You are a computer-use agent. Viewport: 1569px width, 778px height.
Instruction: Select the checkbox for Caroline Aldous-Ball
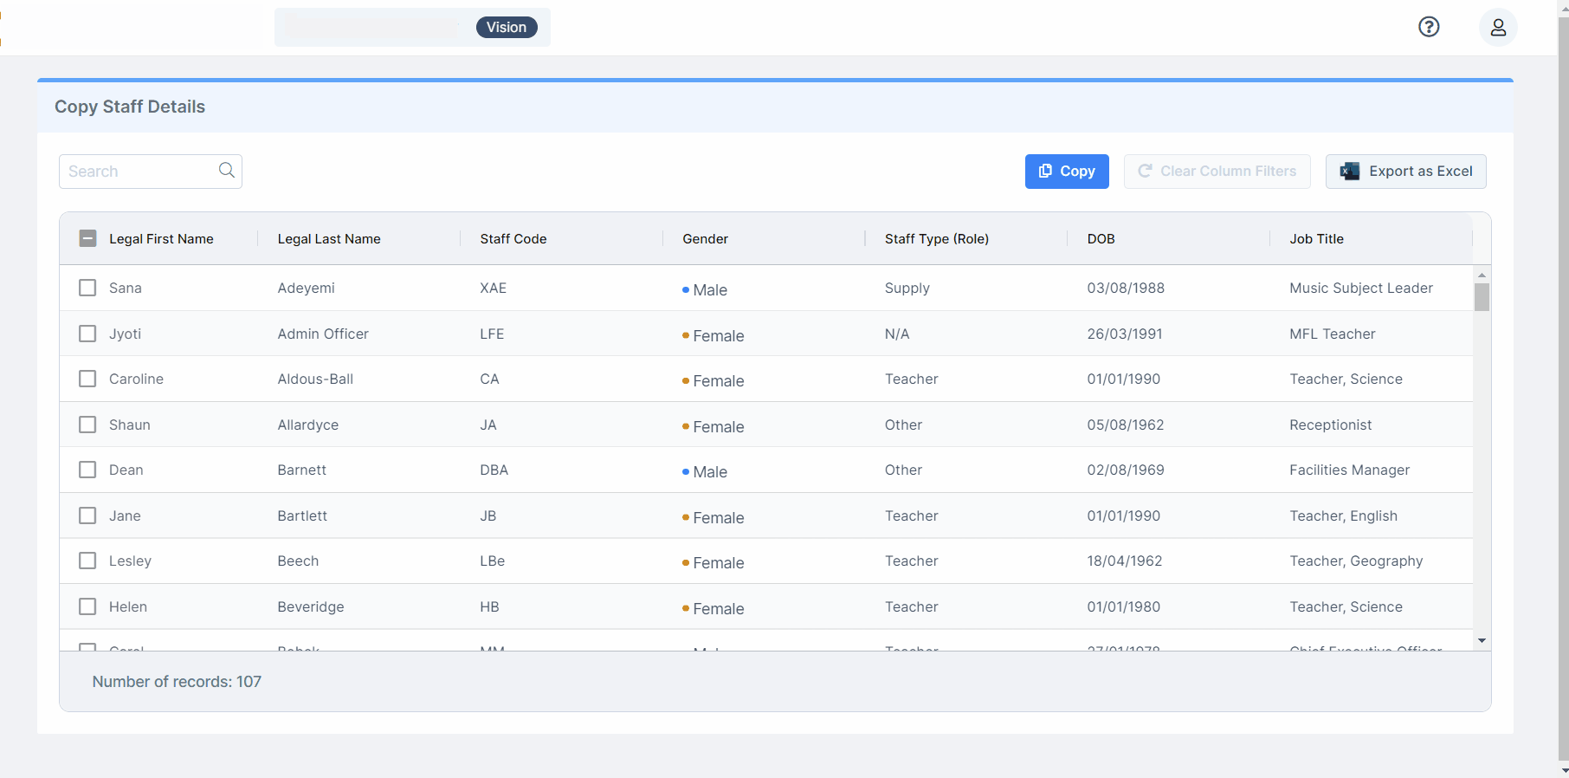point(87,379)
